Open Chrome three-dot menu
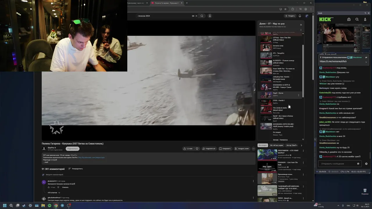Screen dimensions: 372x209 (x=311, y=9)
